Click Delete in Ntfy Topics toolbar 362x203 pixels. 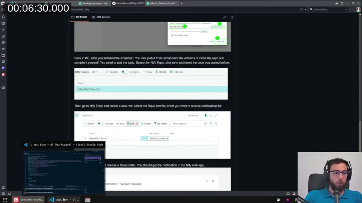[161, 72]
